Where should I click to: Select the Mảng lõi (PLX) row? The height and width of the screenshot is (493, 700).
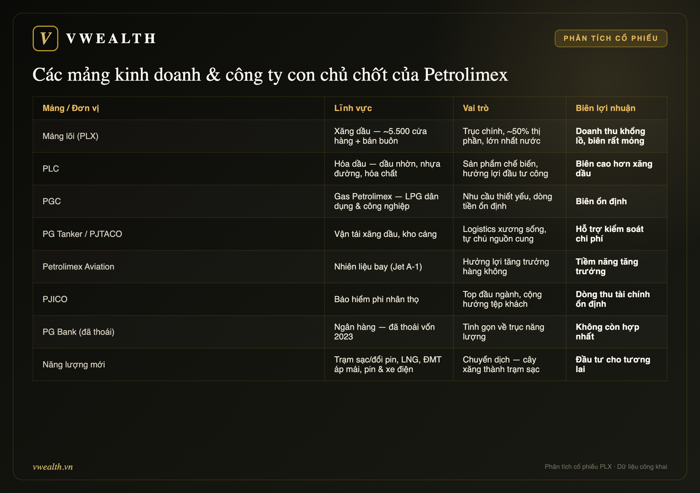(350, 136)
